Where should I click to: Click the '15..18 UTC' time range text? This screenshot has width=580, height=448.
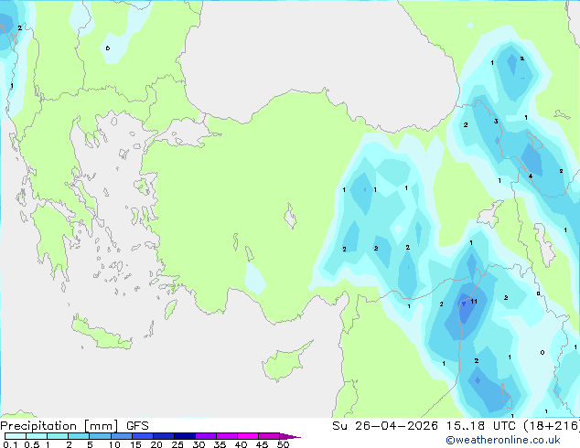tap(480, 426)
